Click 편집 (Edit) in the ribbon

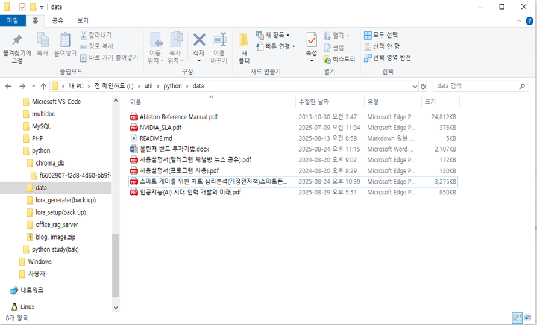[x=334, y=47]
